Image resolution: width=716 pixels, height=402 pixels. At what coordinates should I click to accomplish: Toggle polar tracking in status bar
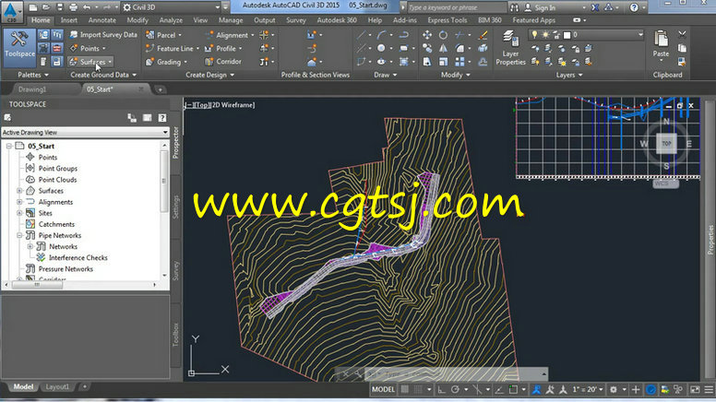point(455,389)
